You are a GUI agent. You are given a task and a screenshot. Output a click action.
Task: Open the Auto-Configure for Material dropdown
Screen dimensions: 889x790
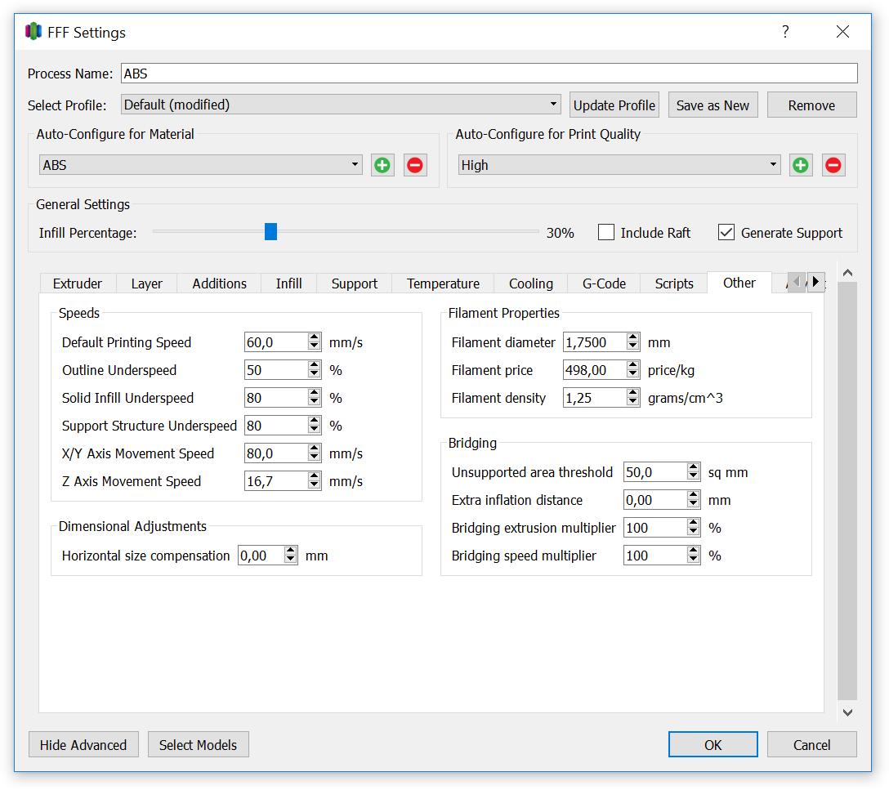tap(201, 165)
